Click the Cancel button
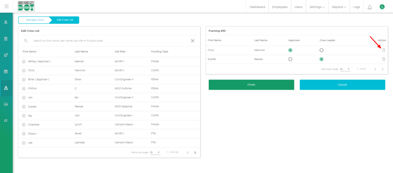 (x=342, y=85)
